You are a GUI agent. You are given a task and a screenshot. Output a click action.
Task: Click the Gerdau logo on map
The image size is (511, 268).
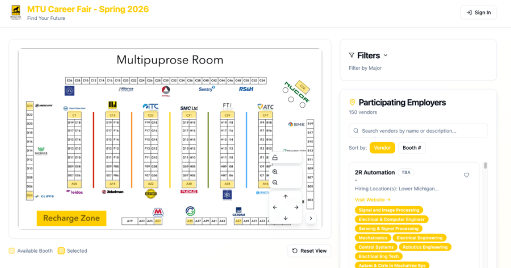pyautogui.click(x=238, y=212)
